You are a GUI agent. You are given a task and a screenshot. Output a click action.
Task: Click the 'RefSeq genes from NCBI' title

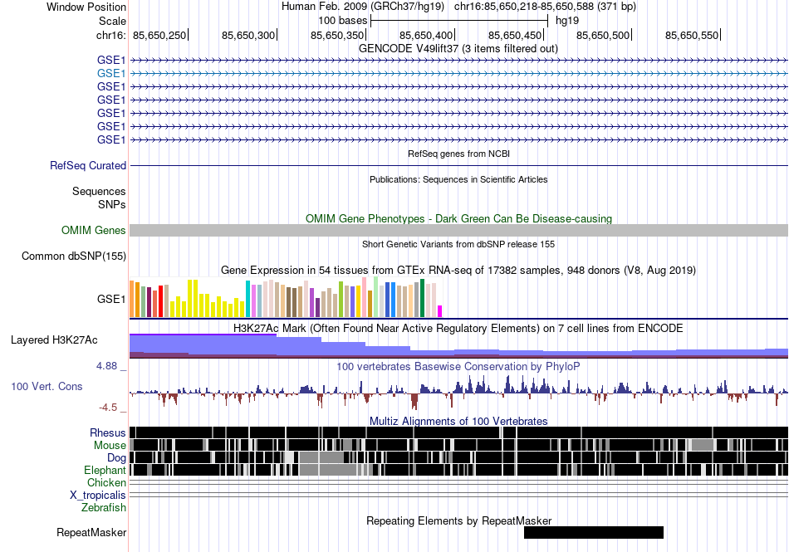click(x=459, y=154)
